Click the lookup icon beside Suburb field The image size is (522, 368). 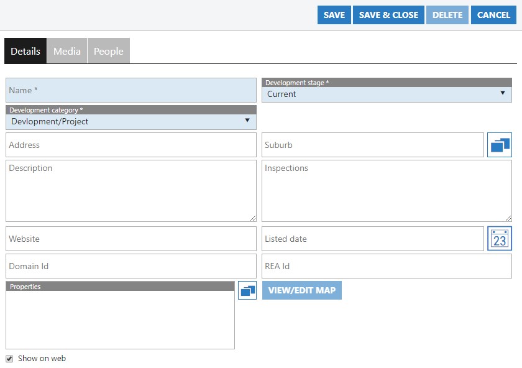point(500,145)
